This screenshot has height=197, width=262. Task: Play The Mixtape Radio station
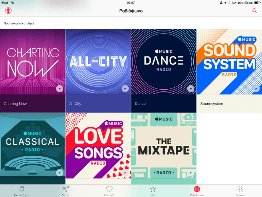click(191, 173)
